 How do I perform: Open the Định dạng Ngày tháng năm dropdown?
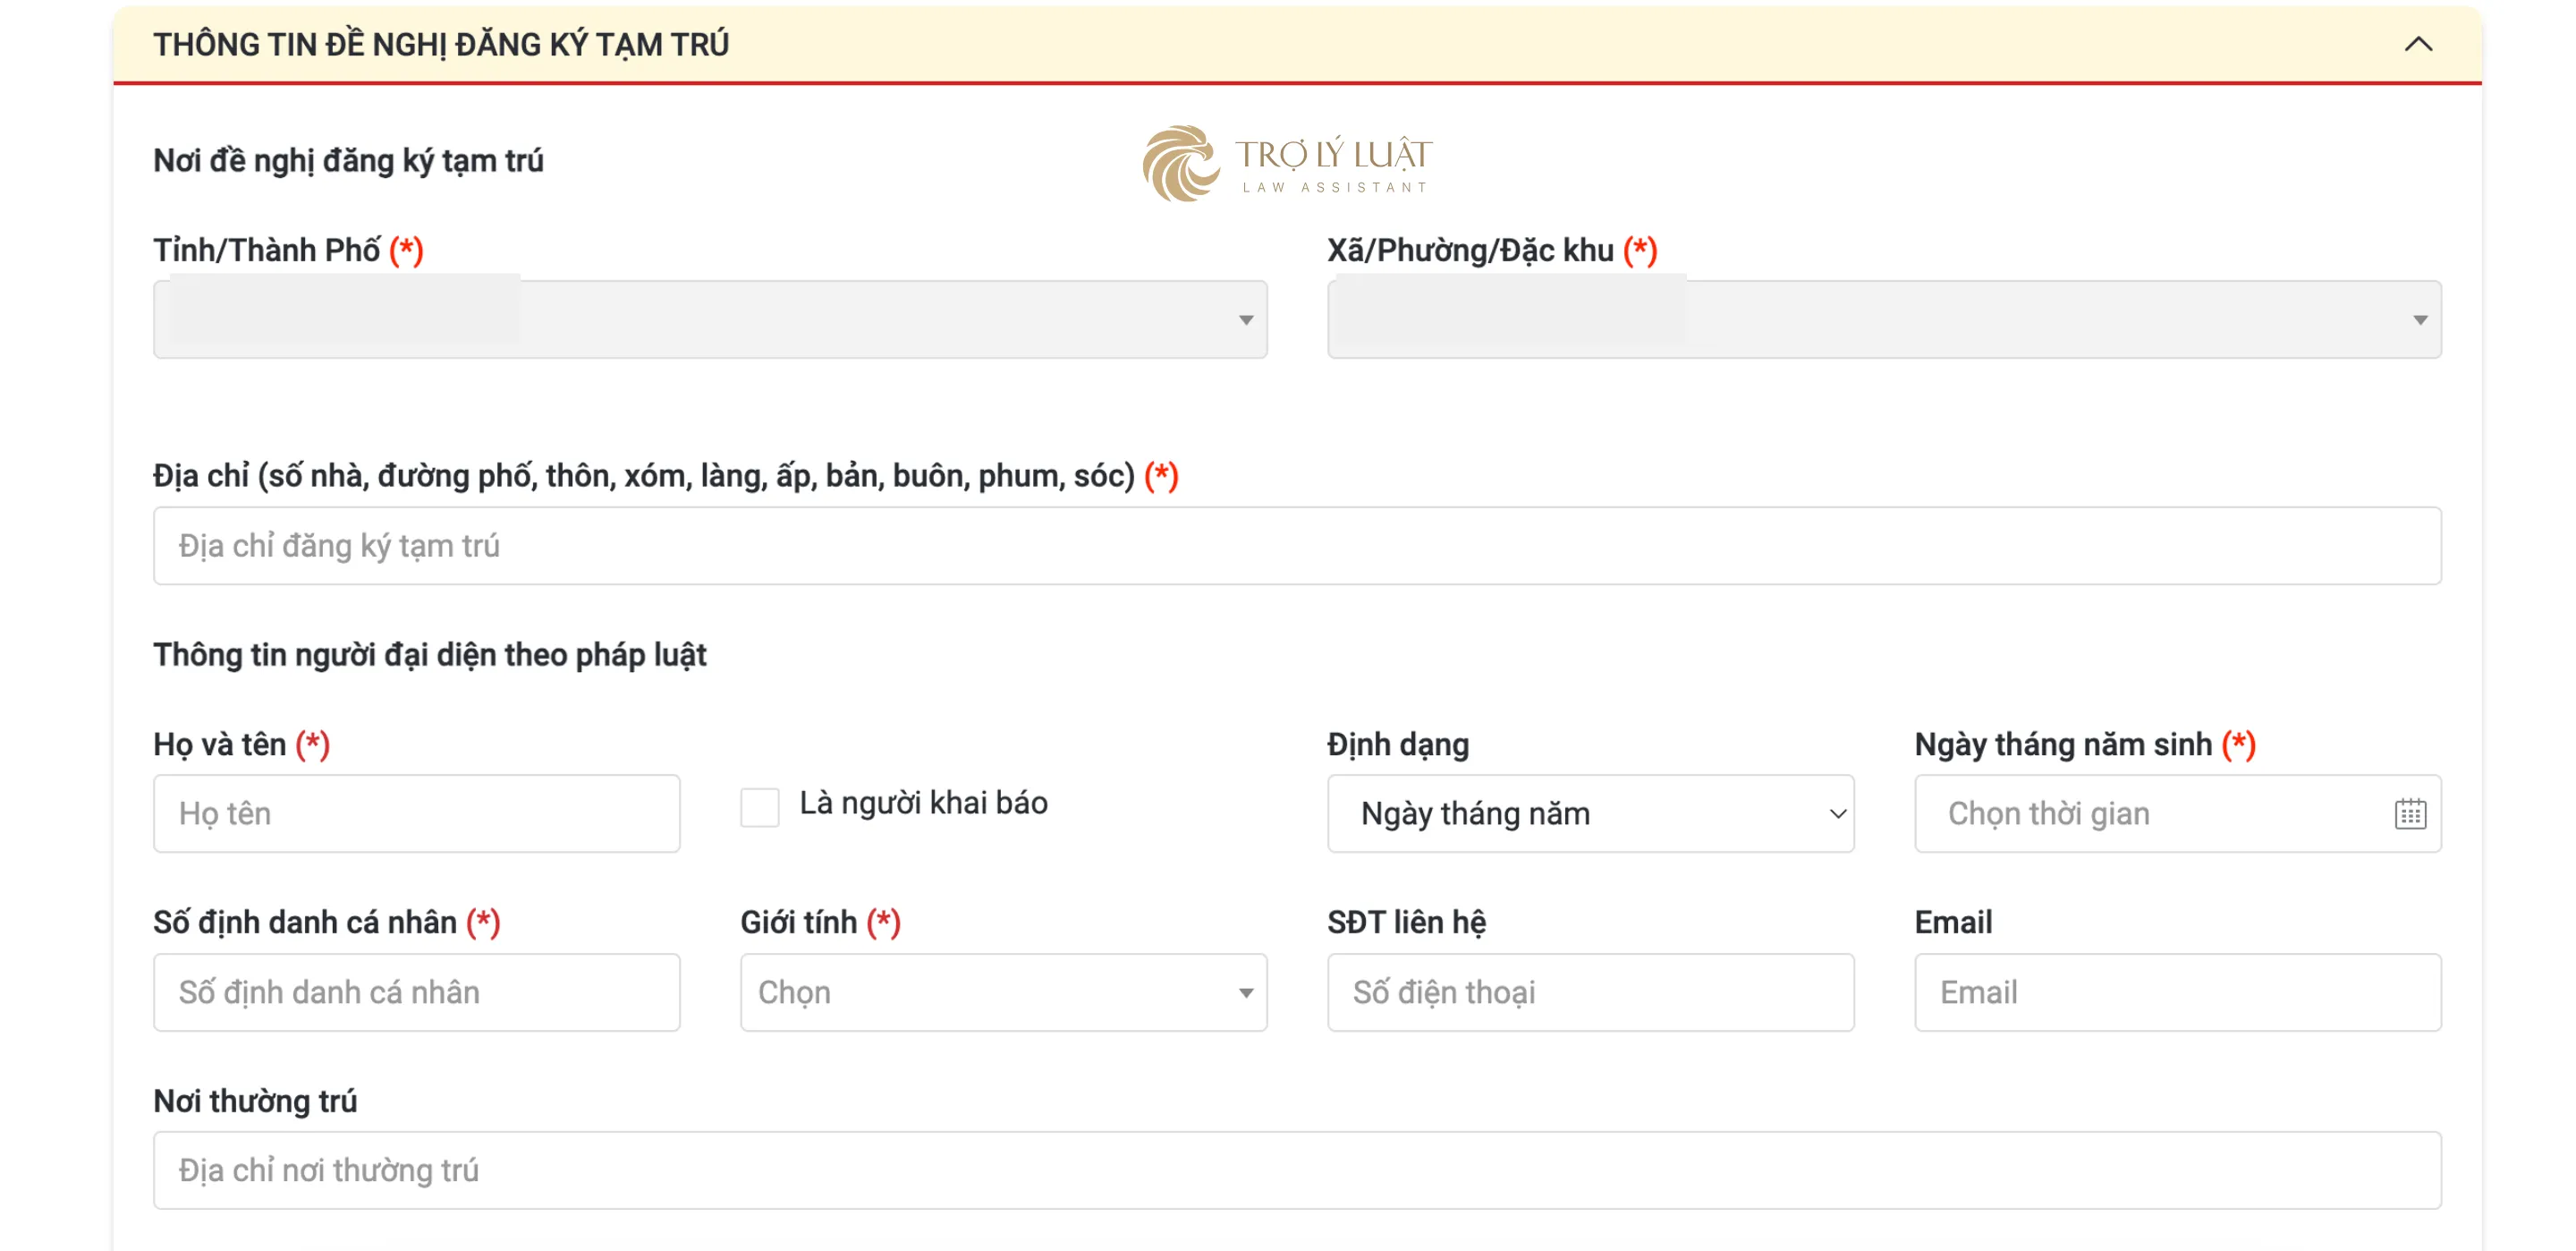coord(1590,813)
